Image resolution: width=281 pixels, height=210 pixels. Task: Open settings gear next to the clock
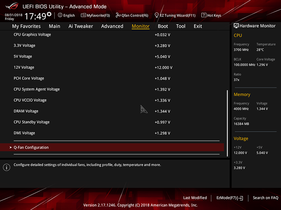[x=49, y=14]
